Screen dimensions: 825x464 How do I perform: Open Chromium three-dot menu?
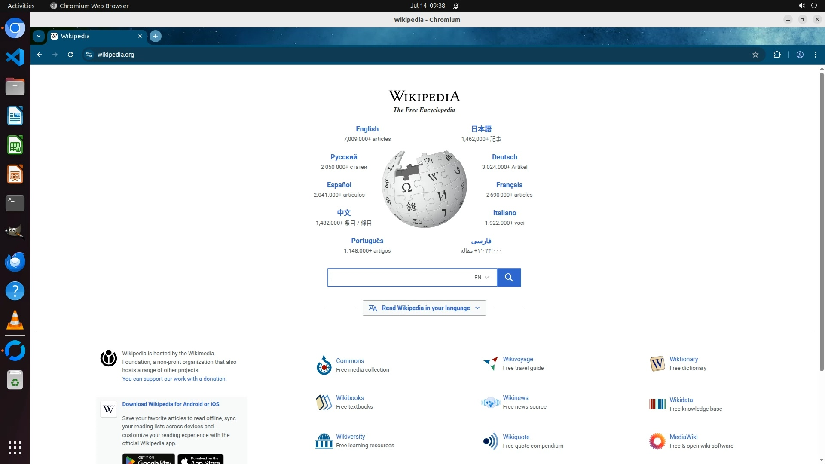(x=815, y=55)
